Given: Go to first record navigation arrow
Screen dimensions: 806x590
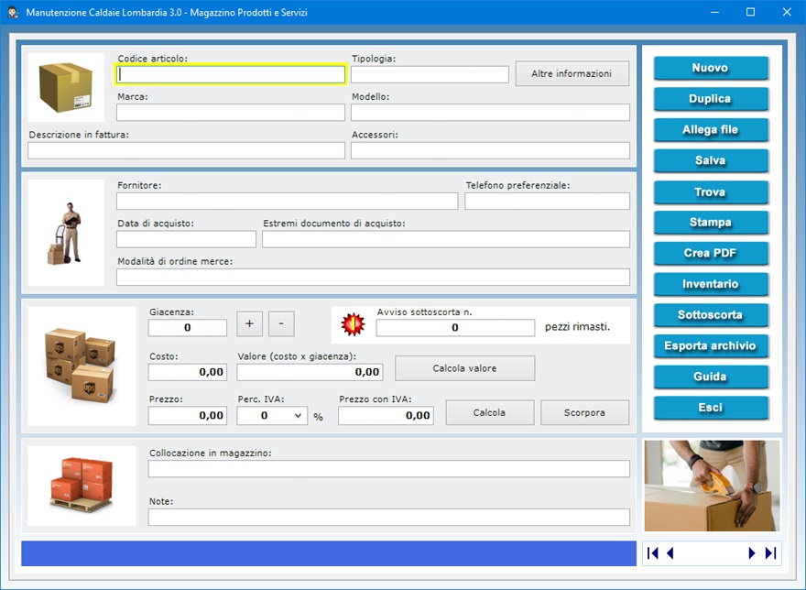Looking at the screenshot, I should click(653, 553).
